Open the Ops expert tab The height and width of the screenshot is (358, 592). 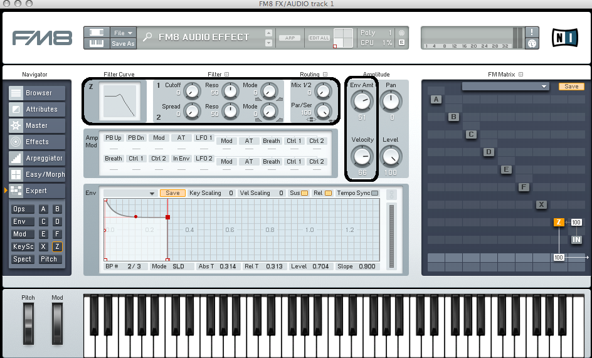click(23, 209)
